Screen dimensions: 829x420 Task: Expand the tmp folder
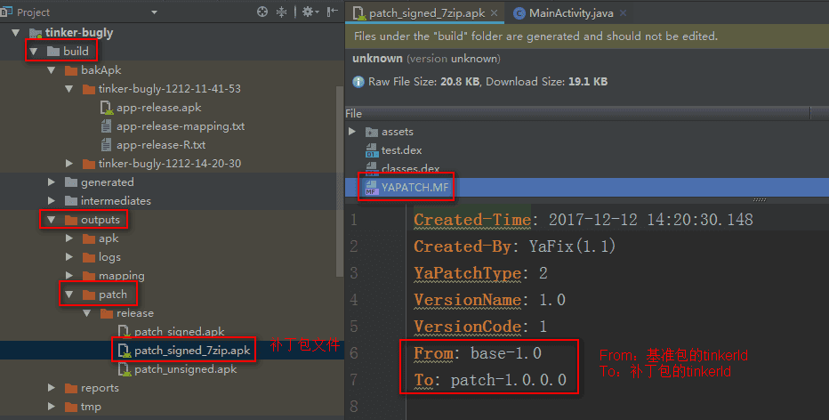tap(52, 407)
